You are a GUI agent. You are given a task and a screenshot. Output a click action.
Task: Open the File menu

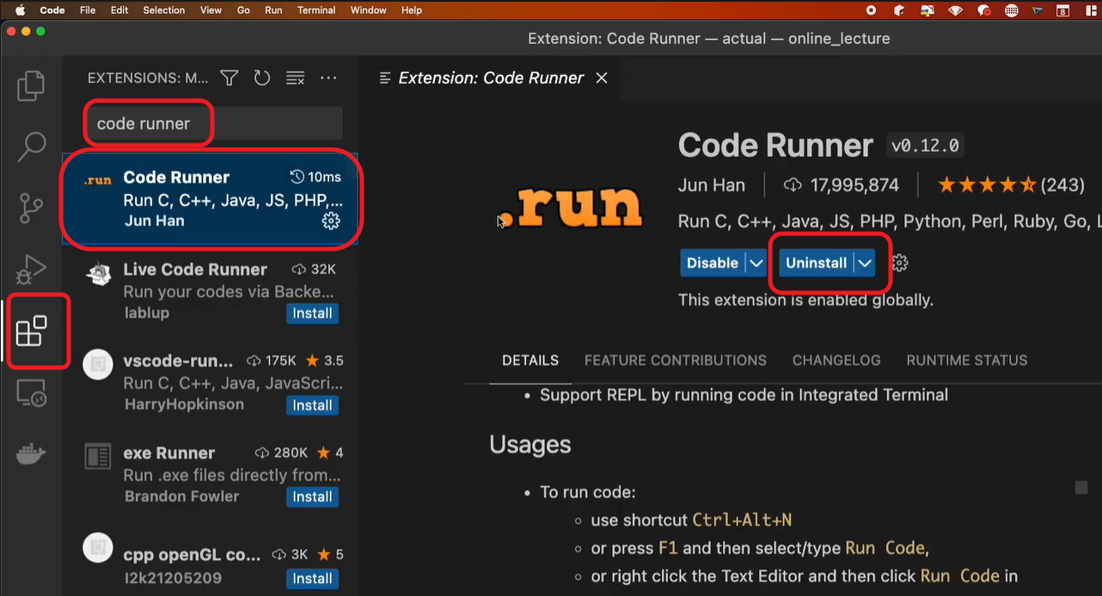coord(87,10)
